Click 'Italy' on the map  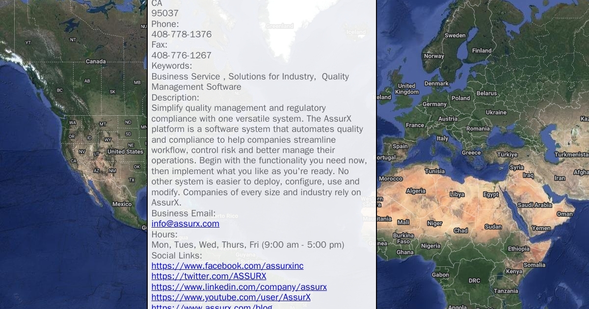[x=442, y=139]
